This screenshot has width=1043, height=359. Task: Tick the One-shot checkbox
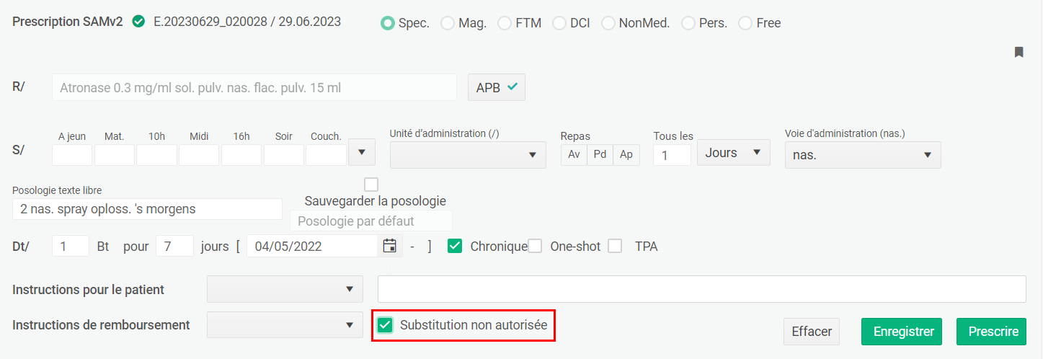[x=535, y=246]
